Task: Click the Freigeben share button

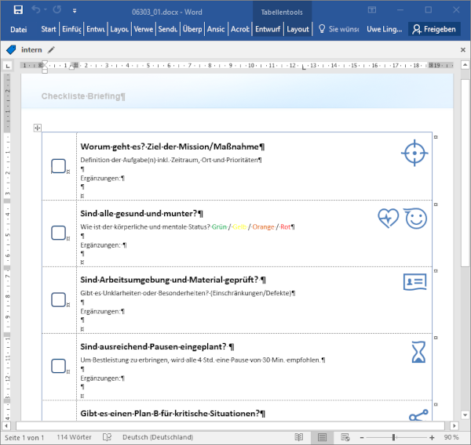Action: (x=434, y=29)
